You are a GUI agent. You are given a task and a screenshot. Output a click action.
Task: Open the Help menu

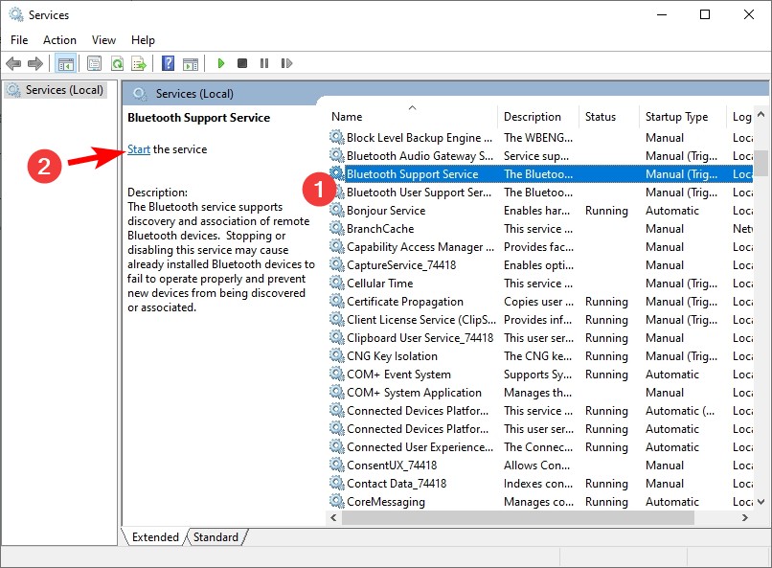[143, 40]
